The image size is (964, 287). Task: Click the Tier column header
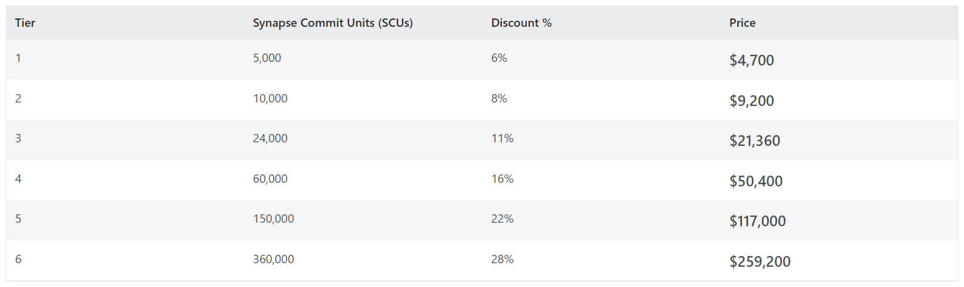(25, 23)
